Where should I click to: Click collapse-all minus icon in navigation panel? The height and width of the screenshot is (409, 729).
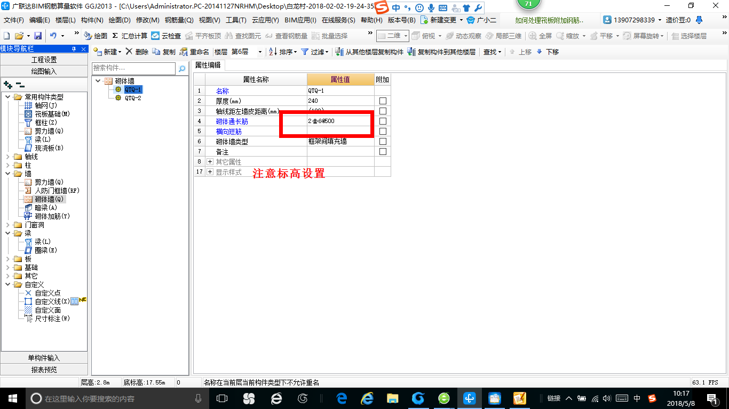20,84
